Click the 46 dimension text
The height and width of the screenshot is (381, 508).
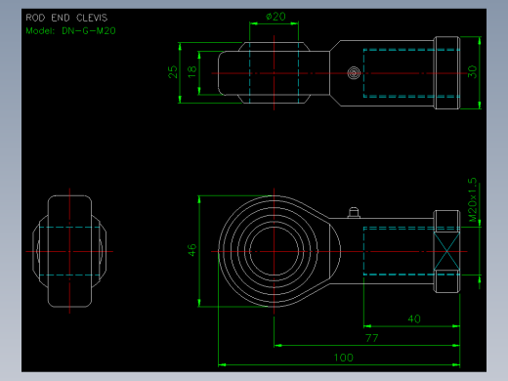[x=192, y=250]
